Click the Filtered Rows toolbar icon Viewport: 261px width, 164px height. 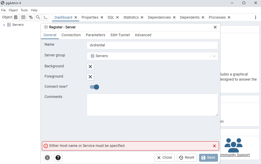tap(31, 17)
